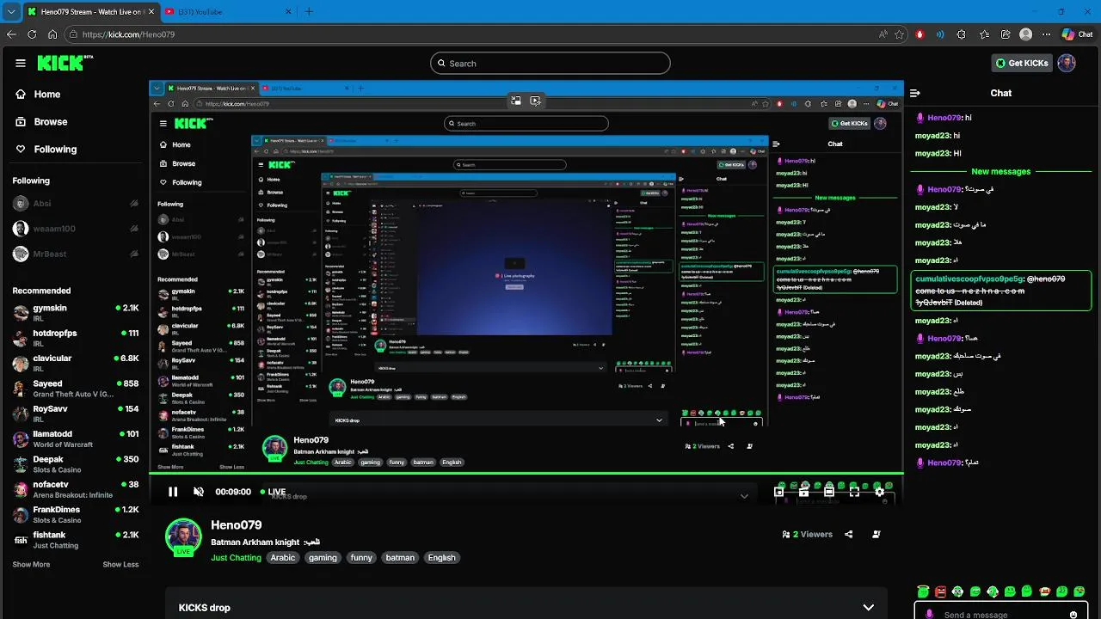
Task: Click the English tag
Action: (x=442, y=558)
